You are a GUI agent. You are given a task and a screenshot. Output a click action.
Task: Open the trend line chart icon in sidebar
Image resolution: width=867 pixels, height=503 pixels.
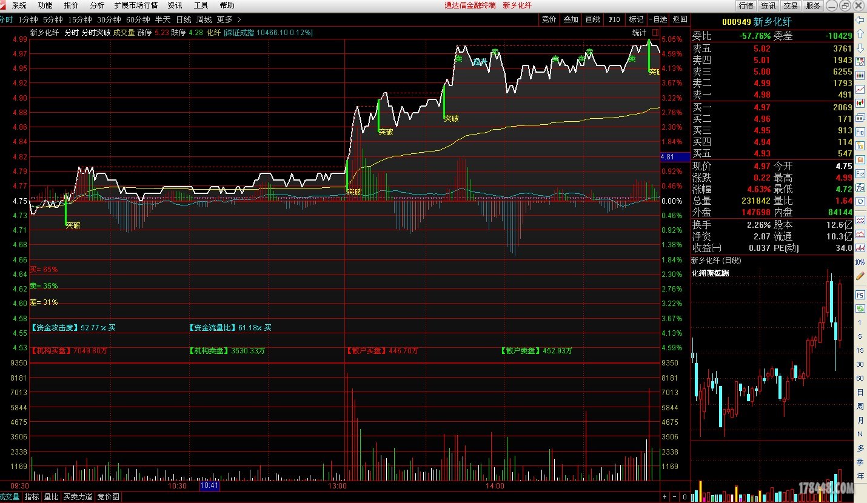point(860,89)
